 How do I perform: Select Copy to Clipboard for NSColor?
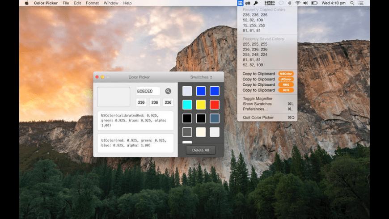tap(258, 74)
